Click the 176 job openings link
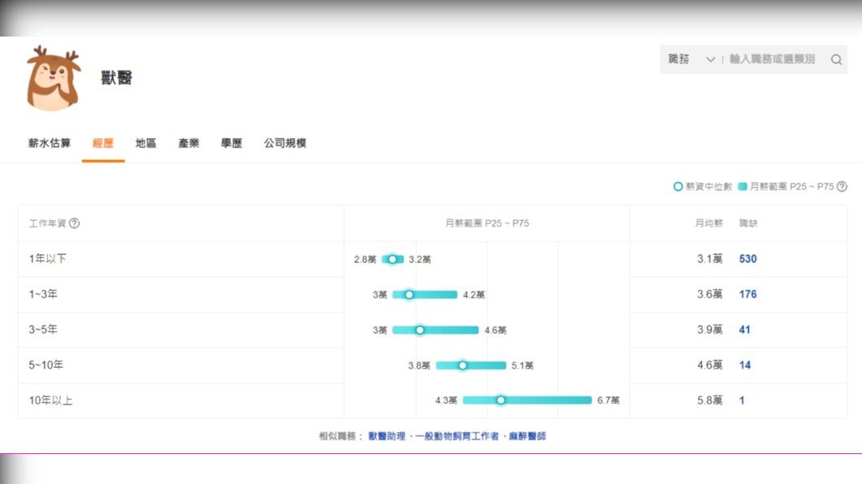Image resolution: width=862 pixels, height=484 pixels. coord(747,294)
